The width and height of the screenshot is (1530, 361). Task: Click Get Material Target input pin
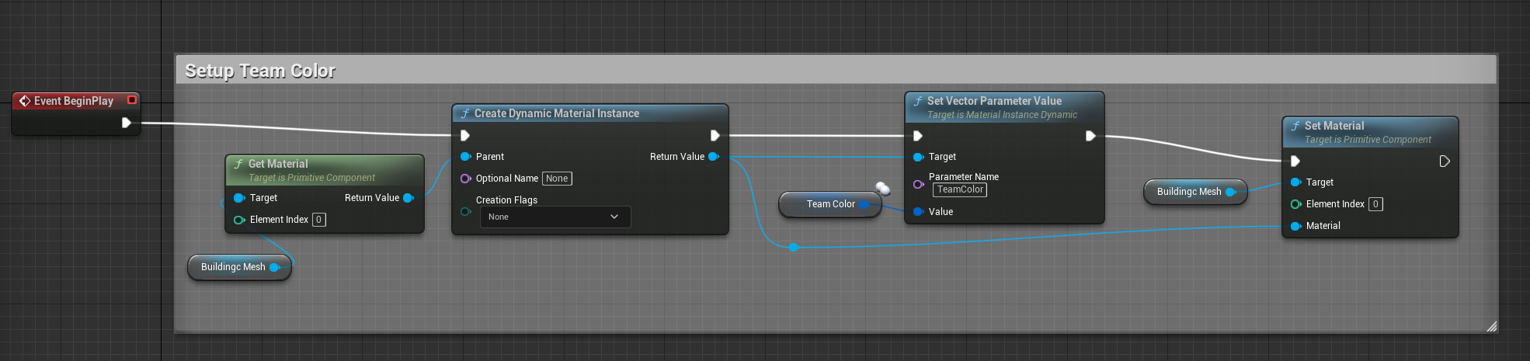(x=239, y=198)
